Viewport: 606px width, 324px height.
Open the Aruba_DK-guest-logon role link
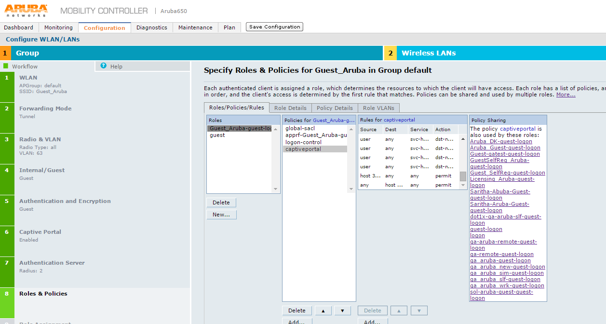tap(501, 141)
